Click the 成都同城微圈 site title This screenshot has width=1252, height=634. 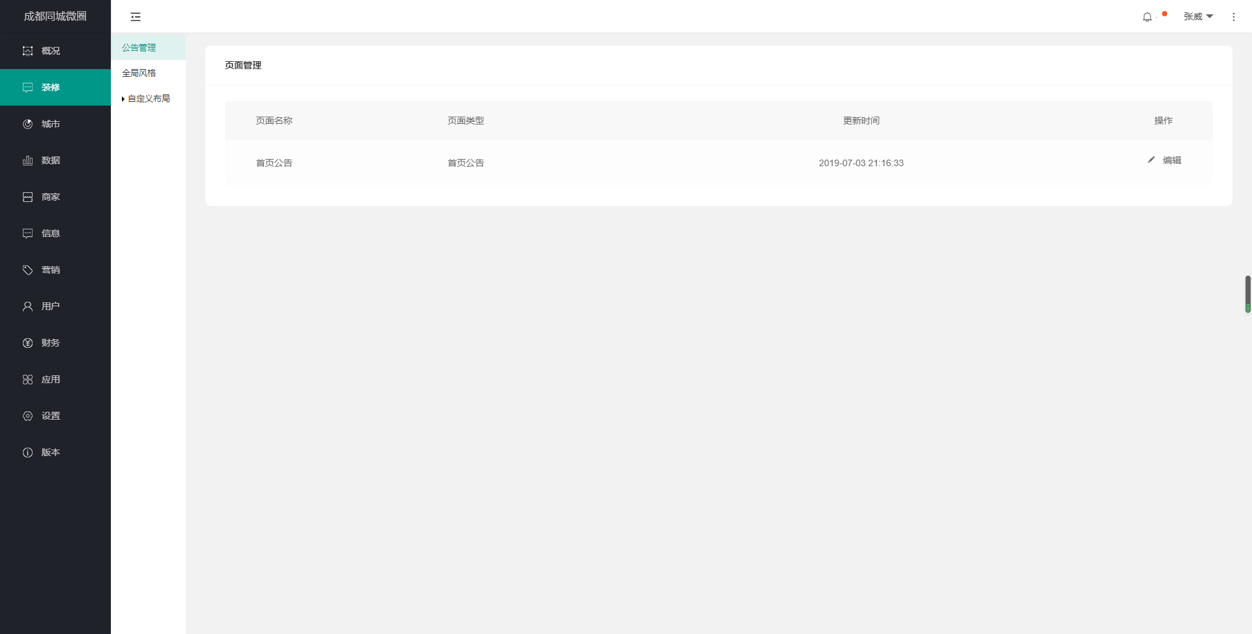pos(55,16)
